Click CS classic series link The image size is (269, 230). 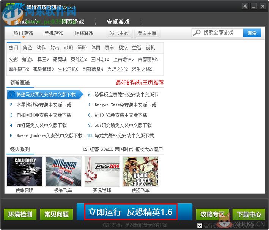(85, 149)
